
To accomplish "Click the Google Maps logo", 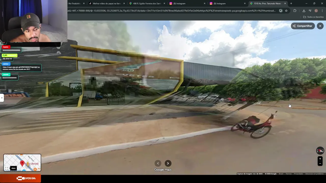I will pos(163,170).
